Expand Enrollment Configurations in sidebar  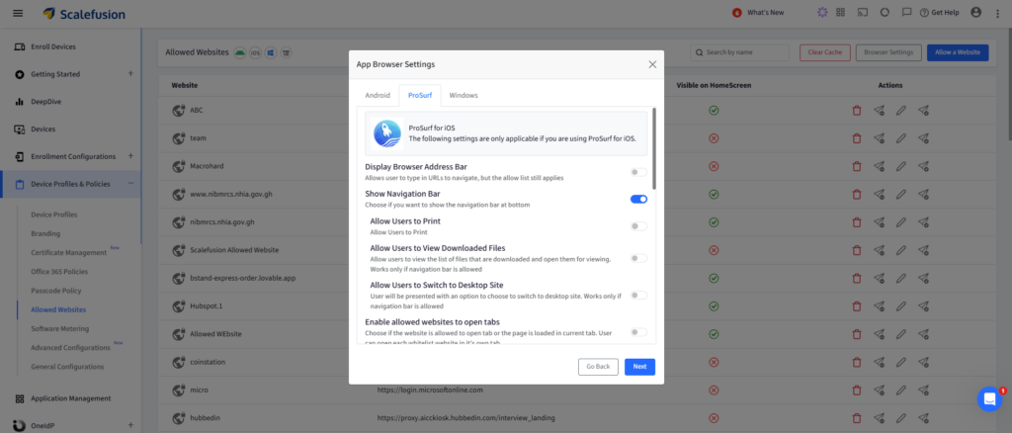click(130, 155)
